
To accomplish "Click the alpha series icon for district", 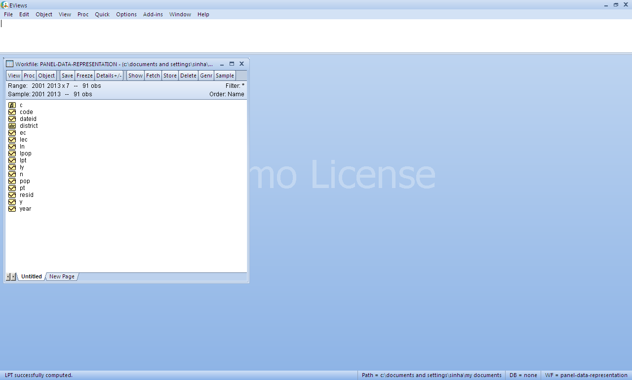I will tap(12, 126).
